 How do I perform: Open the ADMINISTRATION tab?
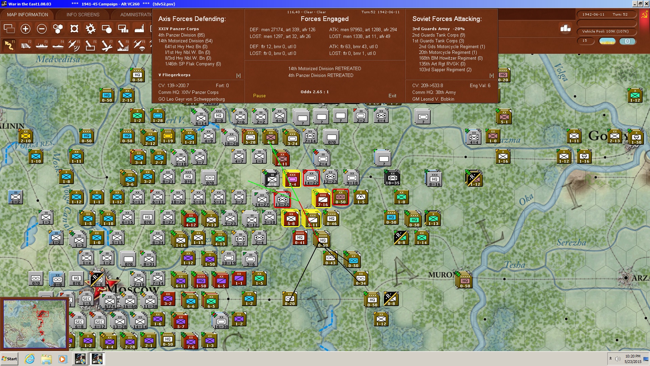pyautogui.click(x=136, y=15)
